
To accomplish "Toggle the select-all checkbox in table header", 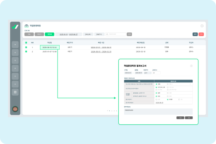I will [26, 42].
